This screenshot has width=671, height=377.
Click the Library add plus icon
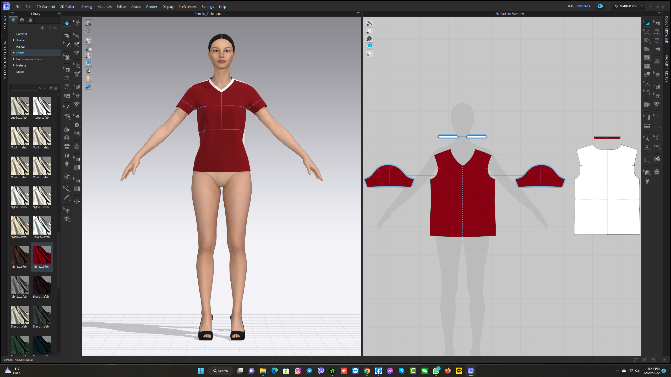pyautogui.click(x=50, y=28)
